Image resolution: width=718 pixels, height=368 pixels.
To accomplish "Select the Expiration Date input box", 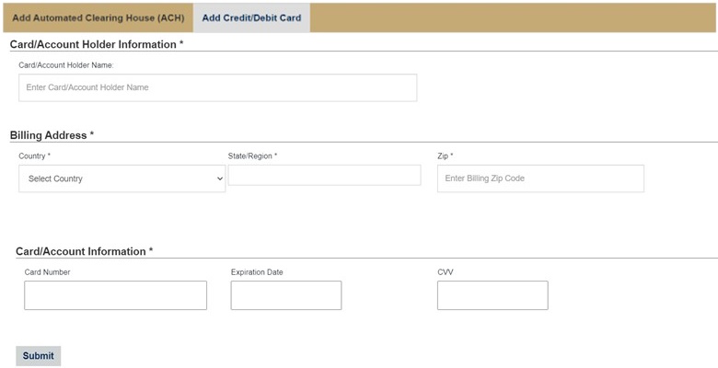I will pyautogui.click(x=285, y=295).
